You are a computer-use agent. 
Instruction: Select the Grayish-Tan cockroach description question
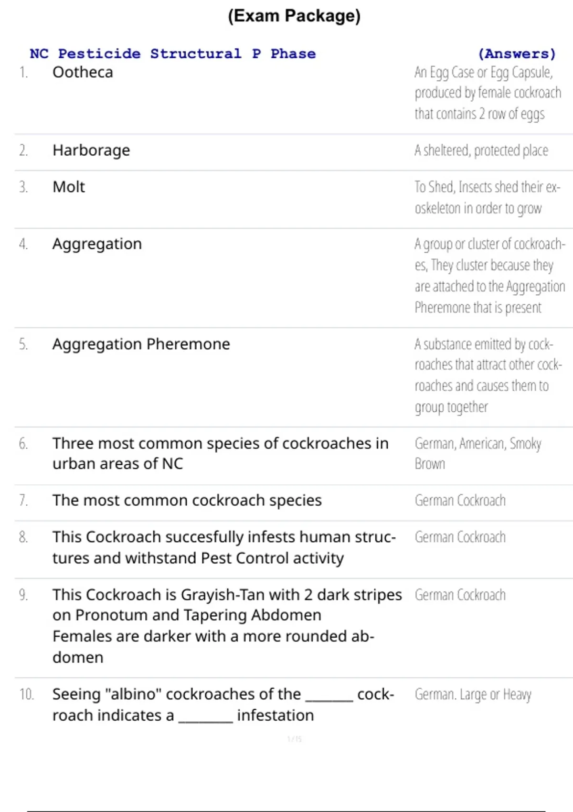(227, 626)
